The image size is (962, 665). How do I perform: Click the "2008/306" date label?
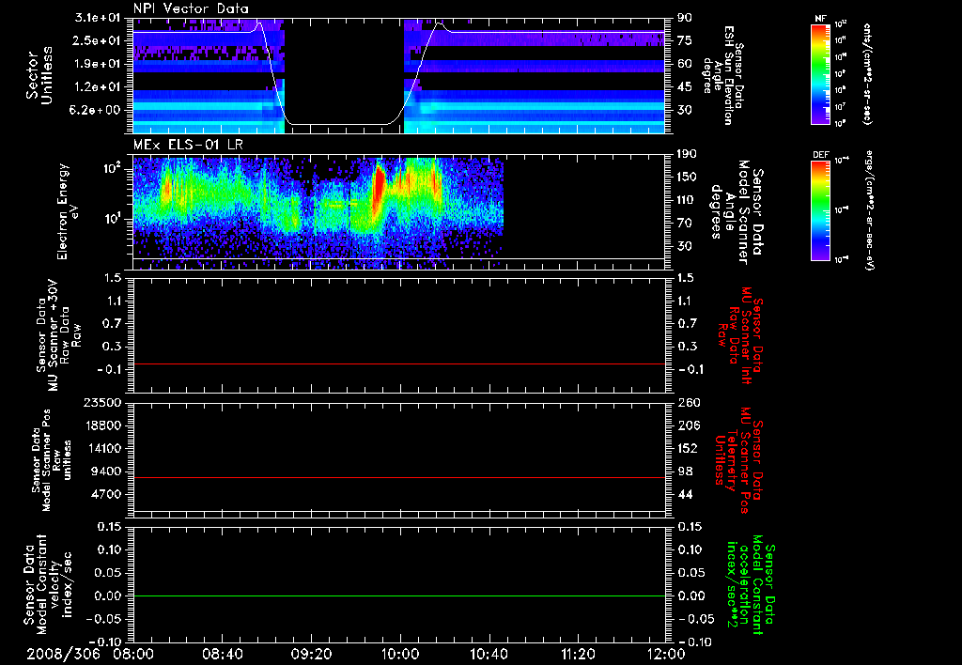(x=63, y=654)
